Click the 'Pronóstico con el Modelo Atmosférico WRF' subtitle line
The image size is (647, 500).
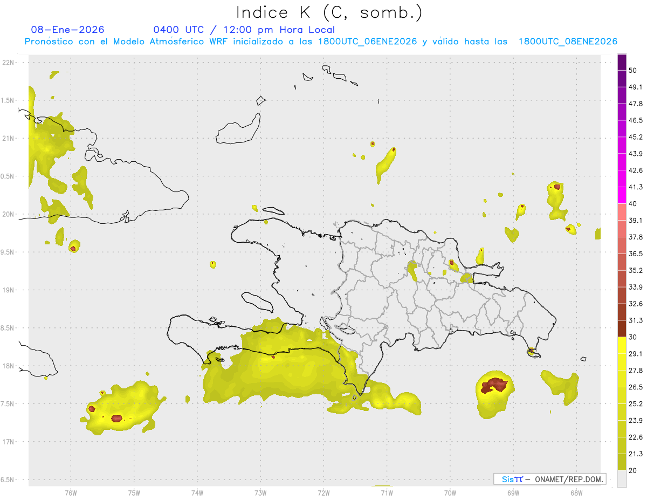pos(321,42)
